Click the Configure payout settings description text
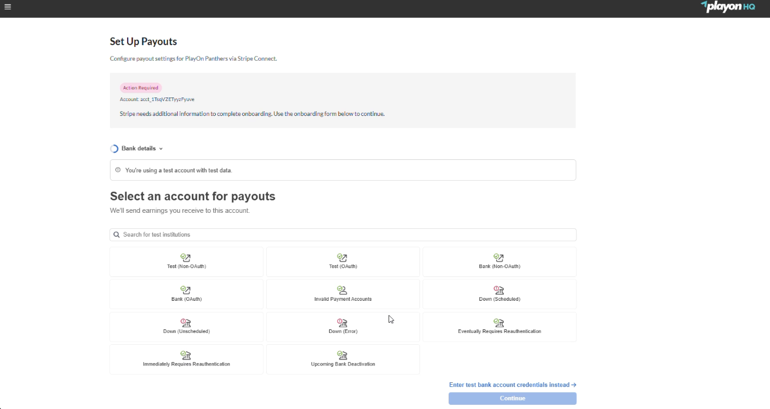 point(193,59)
